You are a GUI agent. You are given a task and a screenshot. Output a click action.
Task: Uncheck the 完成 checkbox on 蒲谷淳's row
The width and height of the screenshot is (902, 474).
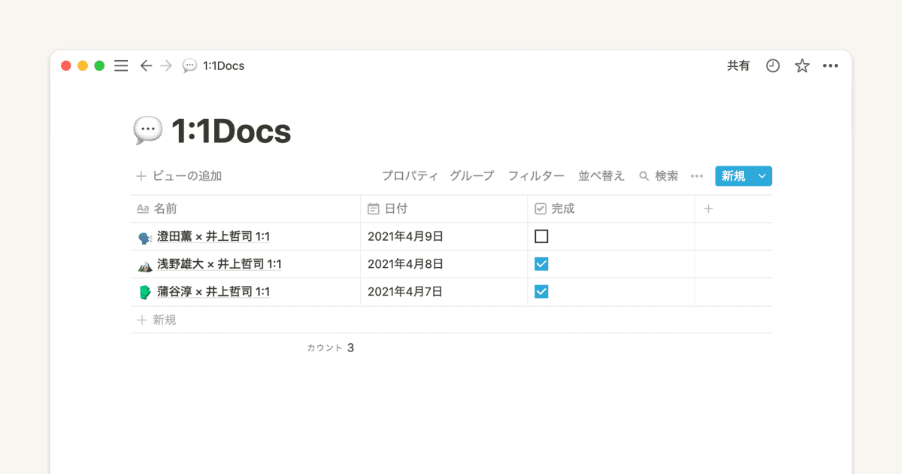point(541,291)
